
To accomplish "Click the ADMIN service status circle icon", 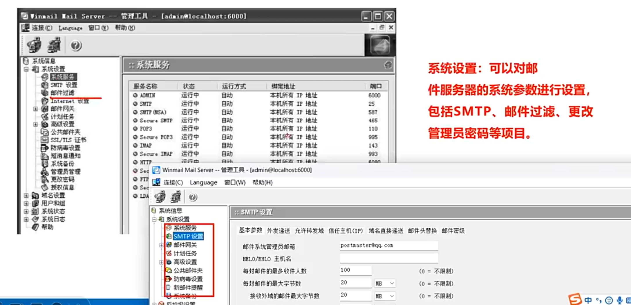I will (135, 95).
